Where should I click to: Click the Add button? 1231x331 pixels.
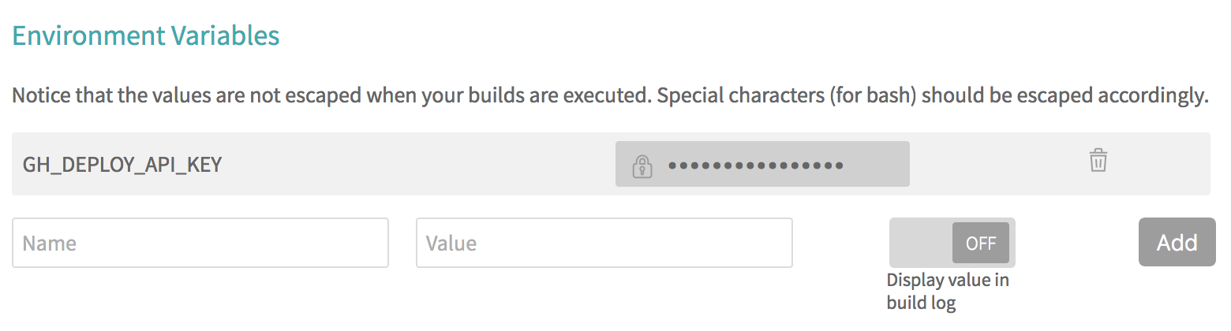[x=1177, y=242]
